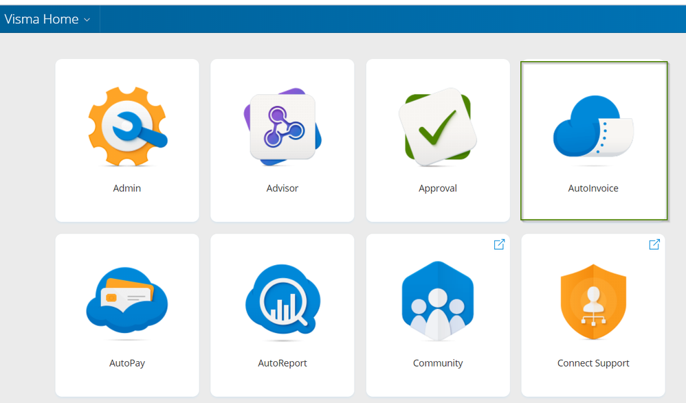The height and width of the screenshot is (403, 686).
Task: Open the Connect Support shield icon
Action: point(593,301)
